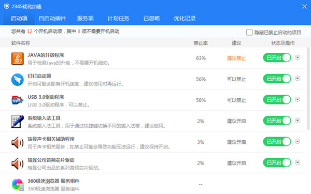The height and width of the screenshot is (194, 311).
Task: Click the 禁止率 column header
Action: [201, 43]
